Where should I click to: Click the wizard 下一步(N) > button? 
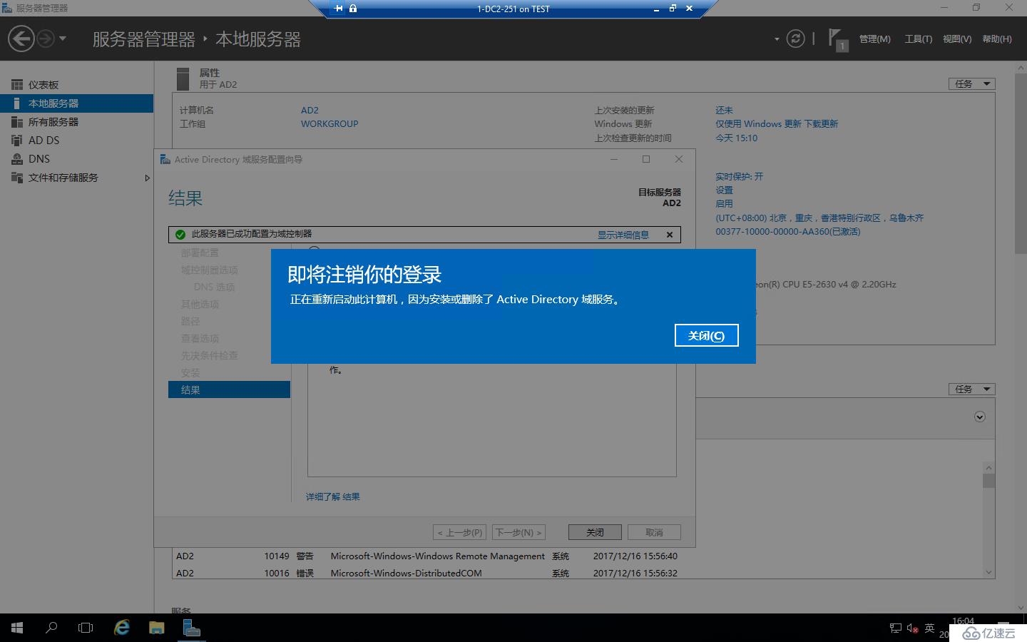(x=518, y=532)
